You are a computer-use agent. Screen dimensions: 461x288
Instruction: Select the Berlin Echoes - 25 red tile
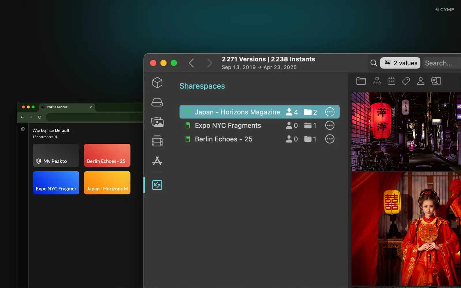(107, 155)
